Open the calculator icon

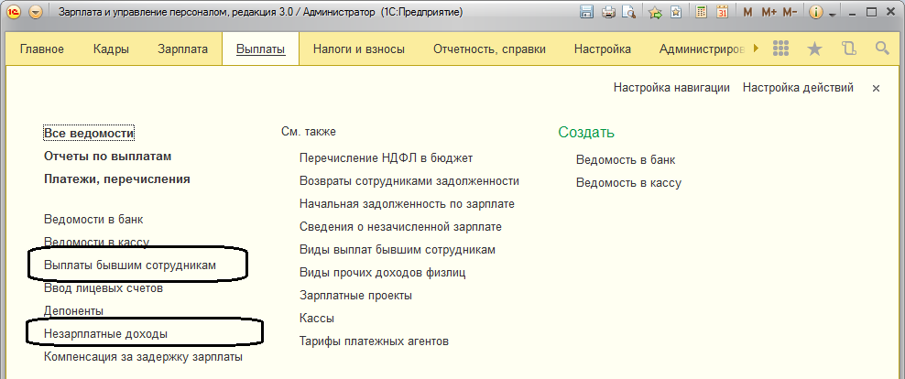pyautogui.click(x=702, y=12)
